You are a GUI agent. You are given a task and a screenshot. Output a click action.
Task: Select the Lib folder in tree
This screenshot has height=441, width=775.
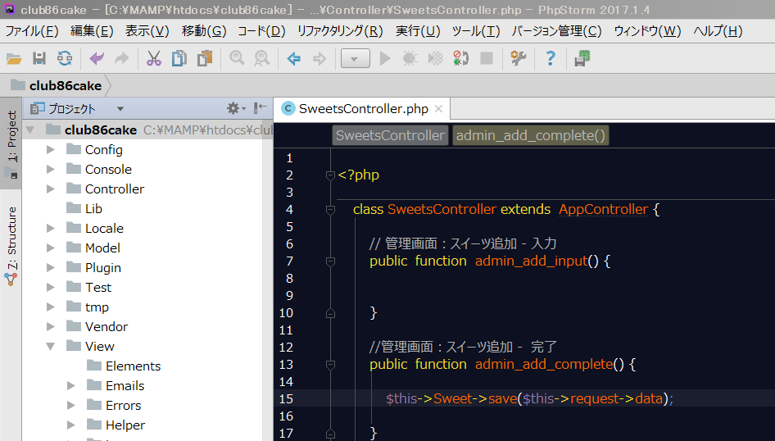coord(93,209)
